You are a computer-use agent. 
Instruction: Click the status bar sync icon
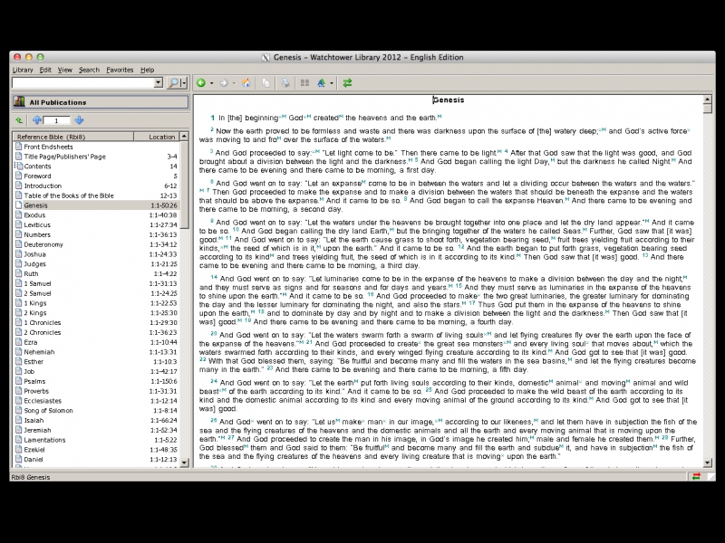(x=696, y=476)
